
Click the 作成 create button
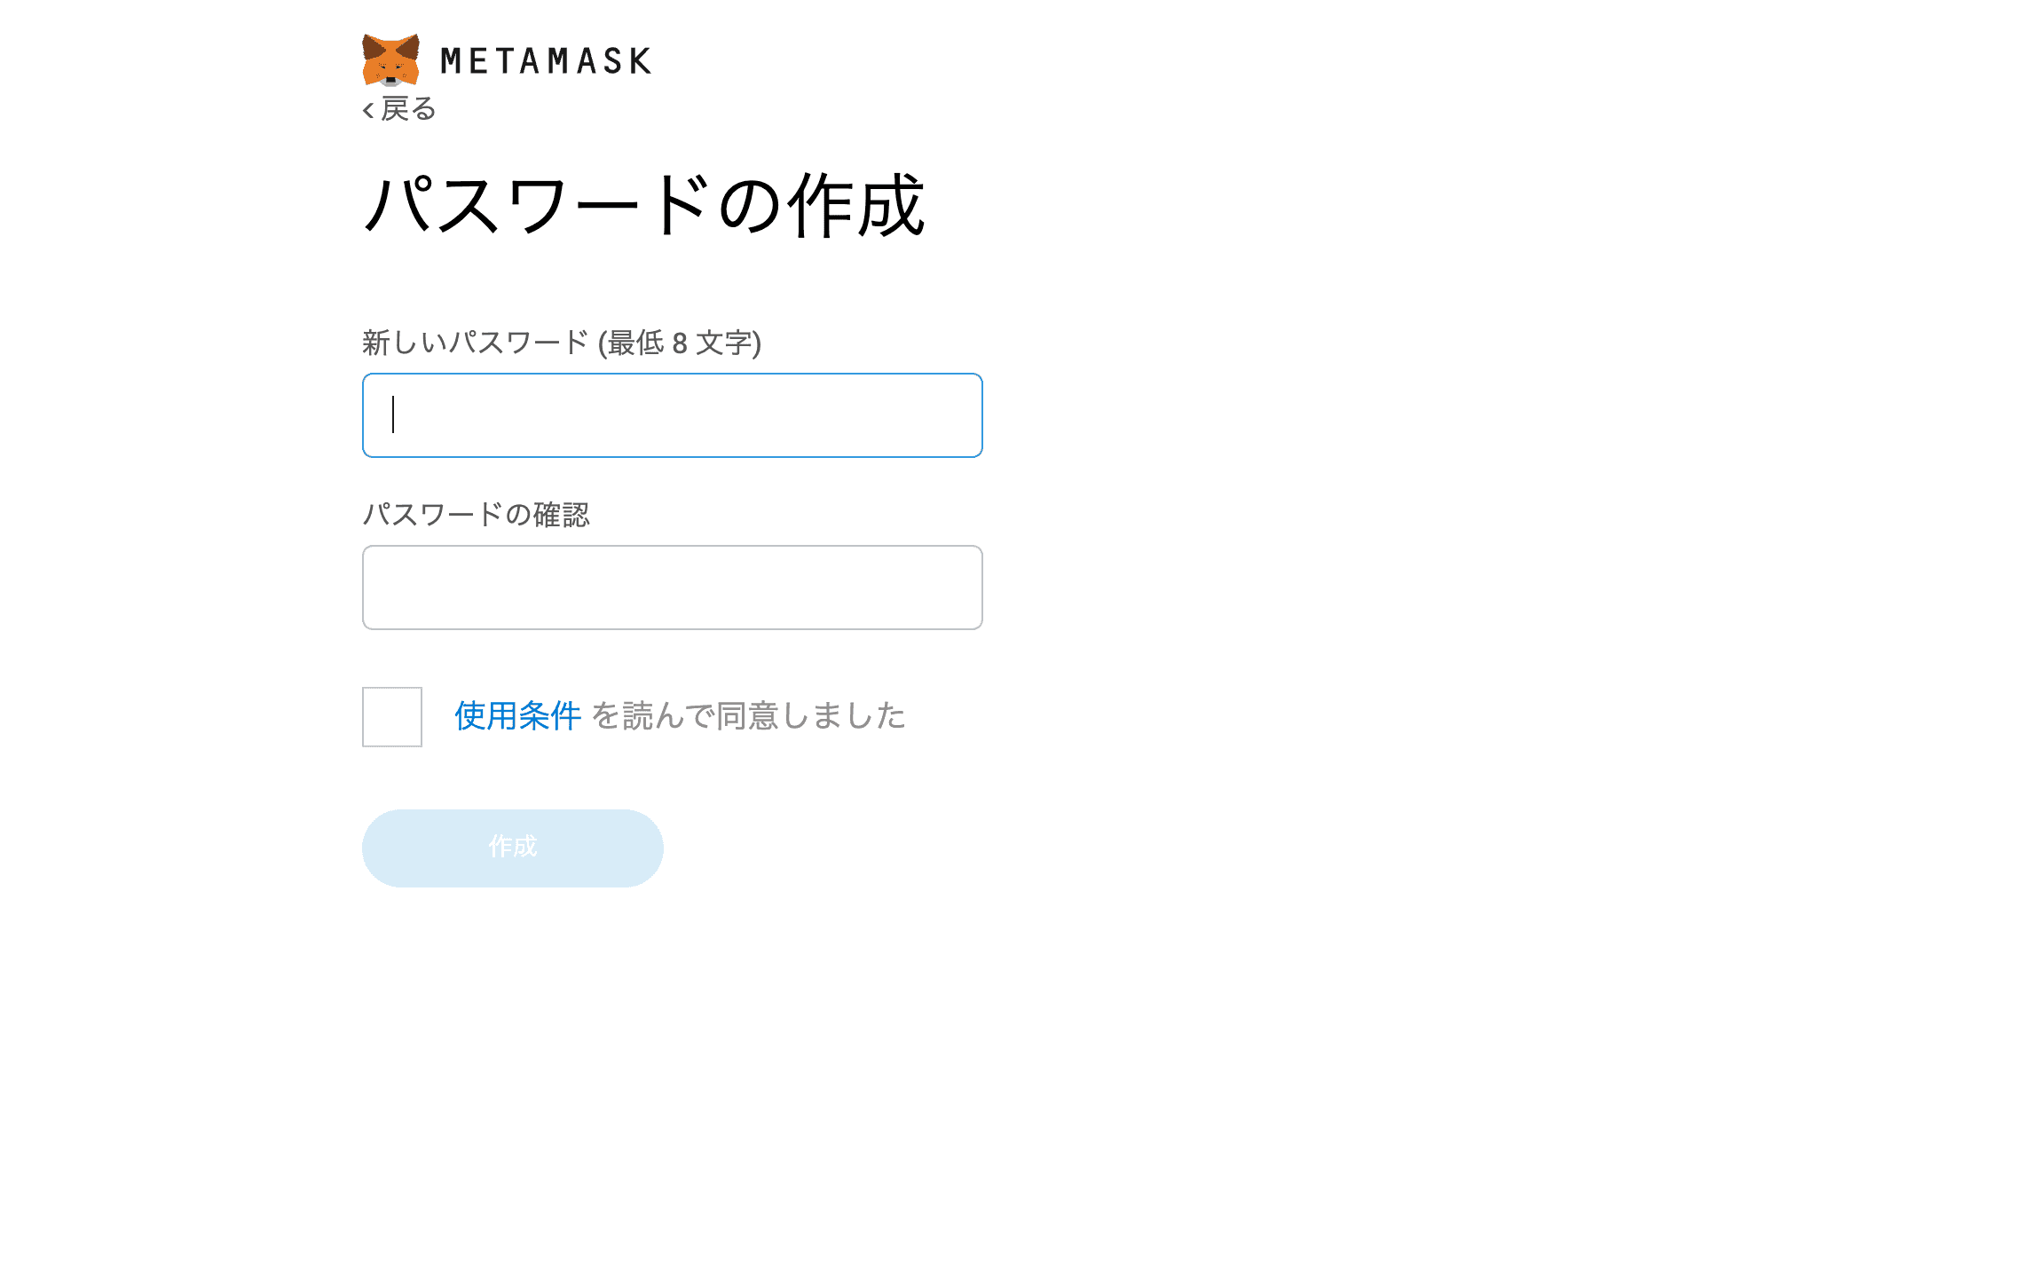[x=513, y=848]
